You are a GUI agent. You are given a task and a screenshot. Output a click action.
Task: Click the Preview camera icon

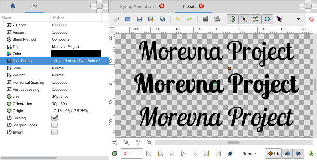pyautogui.click(x=217, y=19)
